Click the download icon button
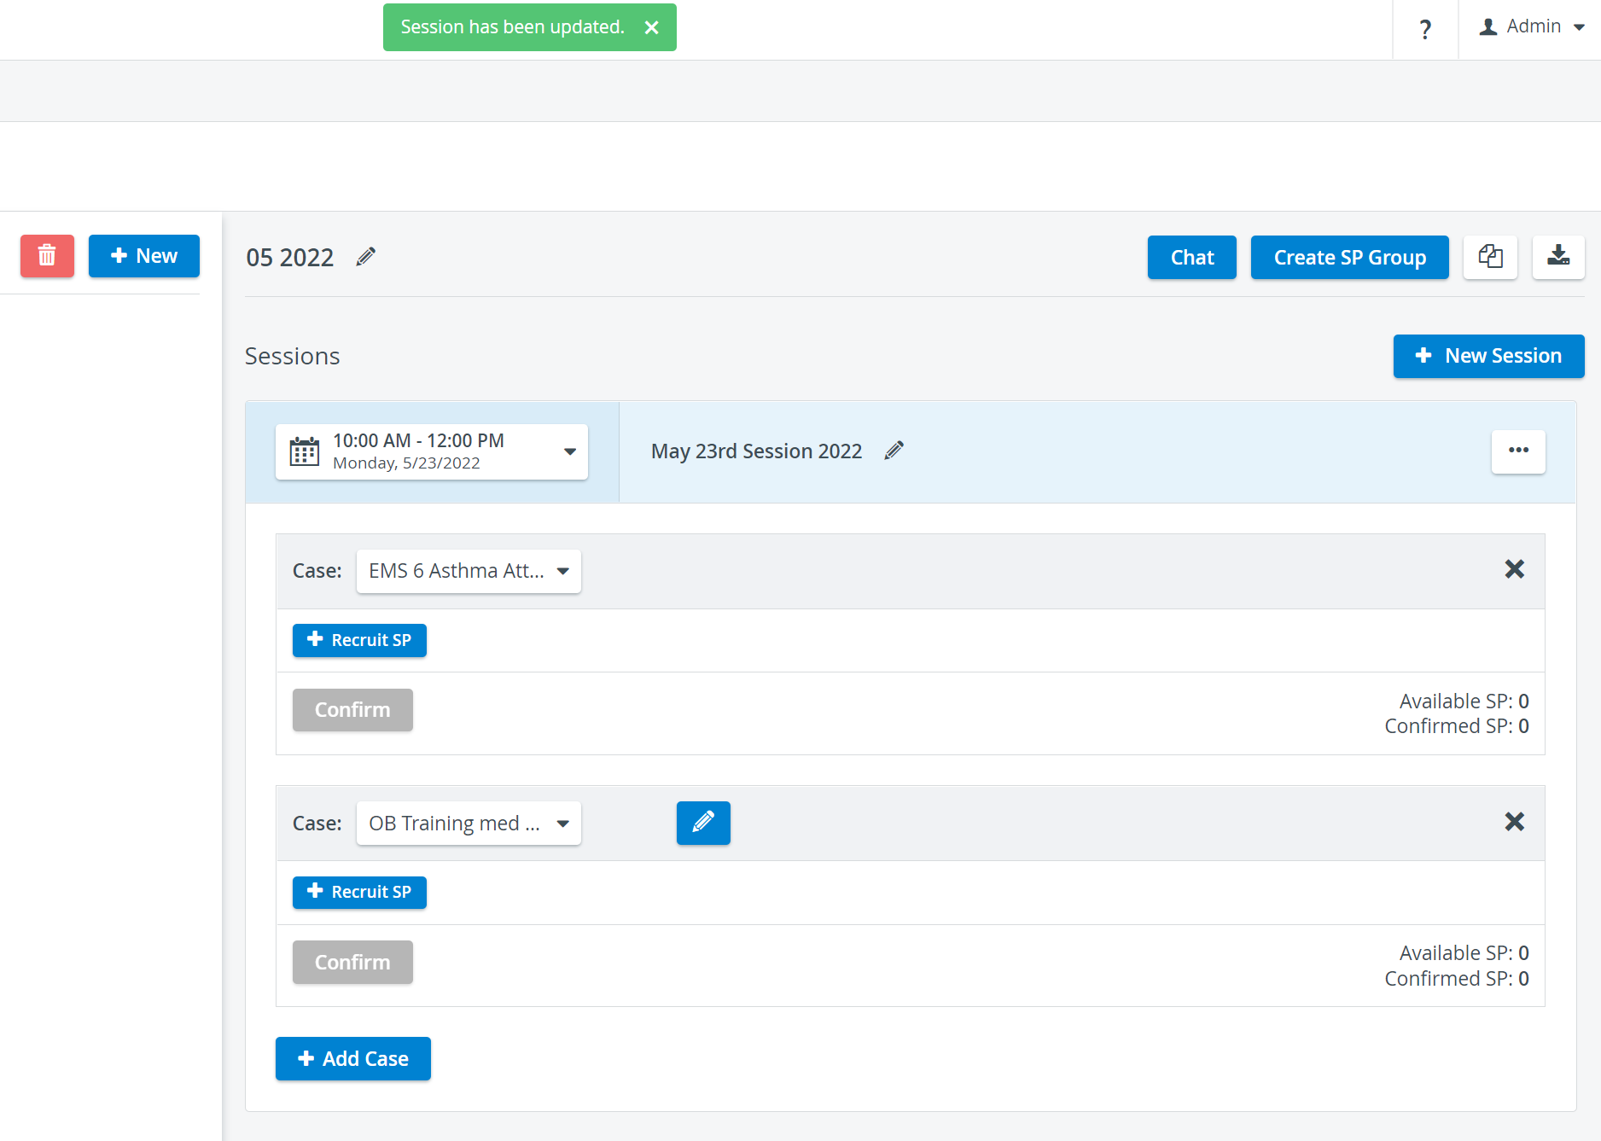 [x=1558, y=257]
